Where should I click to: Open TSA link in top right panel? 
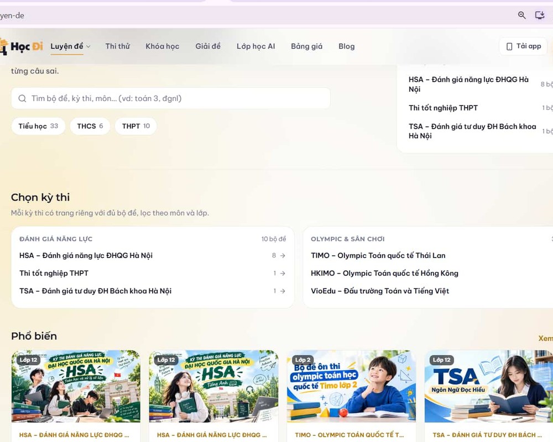(x=472, y=131)
